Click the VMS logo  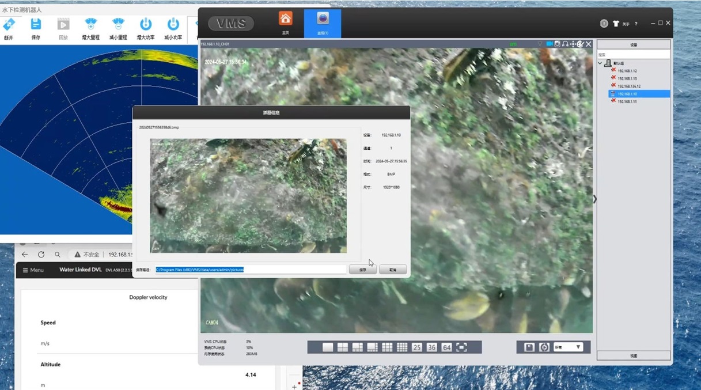[x=231, y=24]
